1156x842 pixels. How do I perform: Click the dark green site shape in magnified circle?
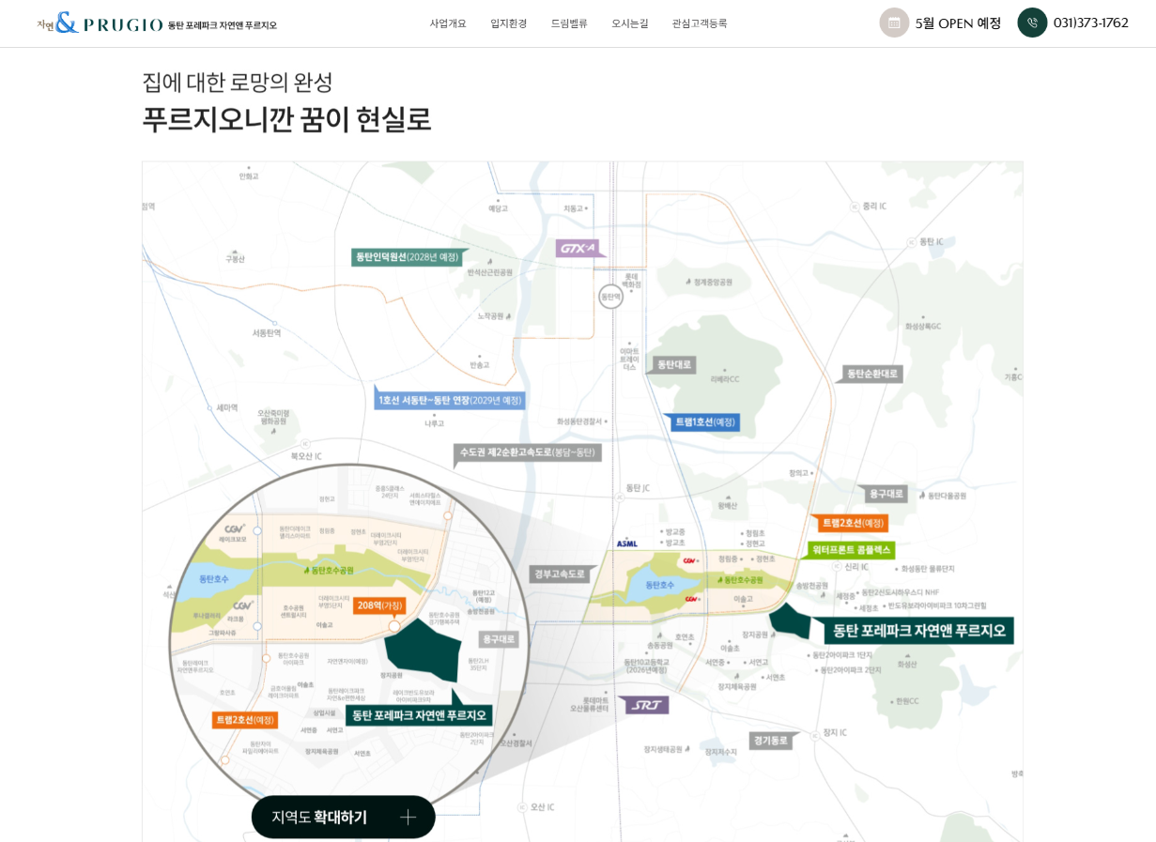424,650
